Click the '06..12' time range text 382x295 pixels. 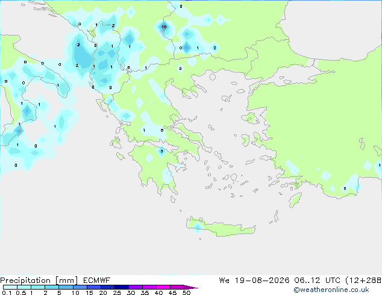(307, 281)
